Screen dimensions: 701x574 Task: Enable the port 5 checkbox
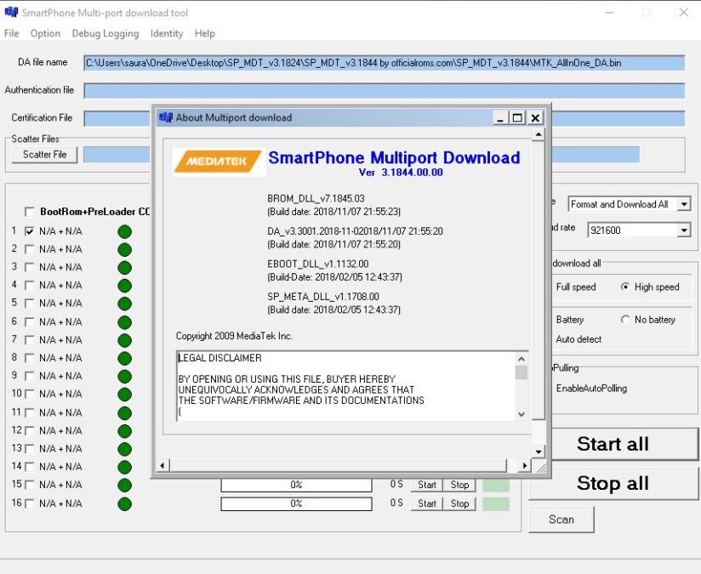(x=30, y=303)
